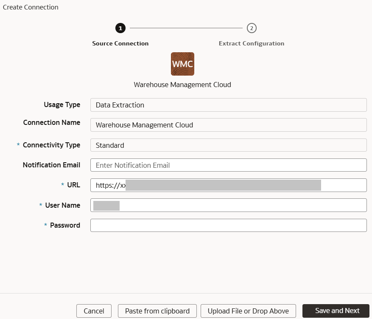Click the required asterisk beside Connectivity Type
Image resolution: width=372 pixels, height=319 pixels.
(18, 145)
